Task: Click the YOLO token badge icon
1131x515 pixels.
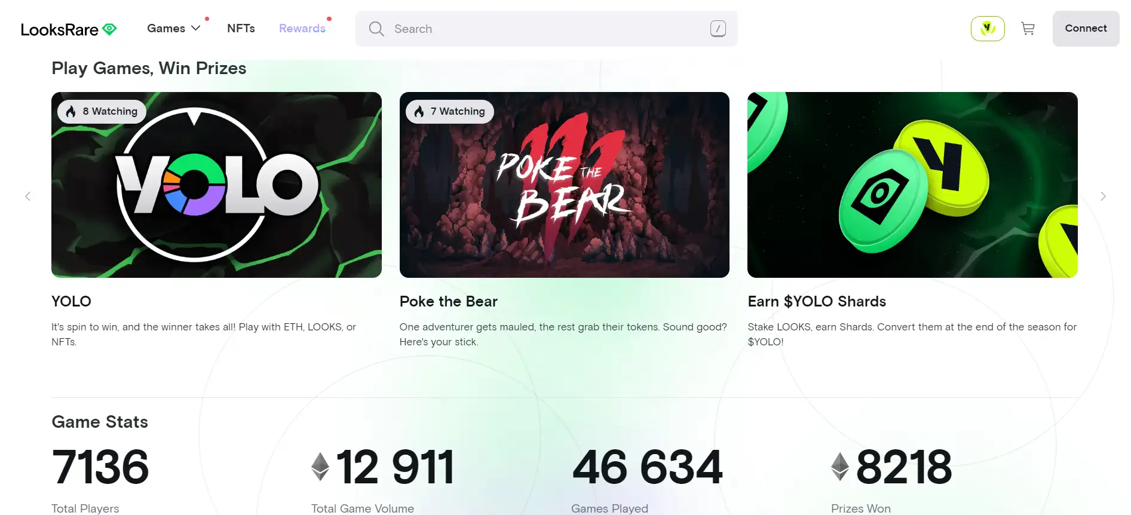Action: 988,29
